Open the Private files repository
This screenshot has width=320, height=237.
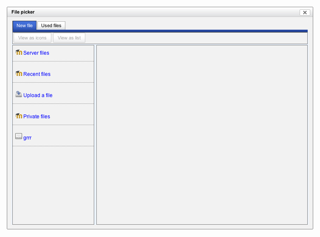point(36,117)
